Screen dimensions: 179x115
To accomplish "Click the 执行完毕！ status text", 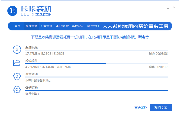I will [x=32, y=94].
